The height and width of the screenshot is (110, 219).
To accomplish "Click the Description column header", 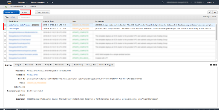I will 100,21.
